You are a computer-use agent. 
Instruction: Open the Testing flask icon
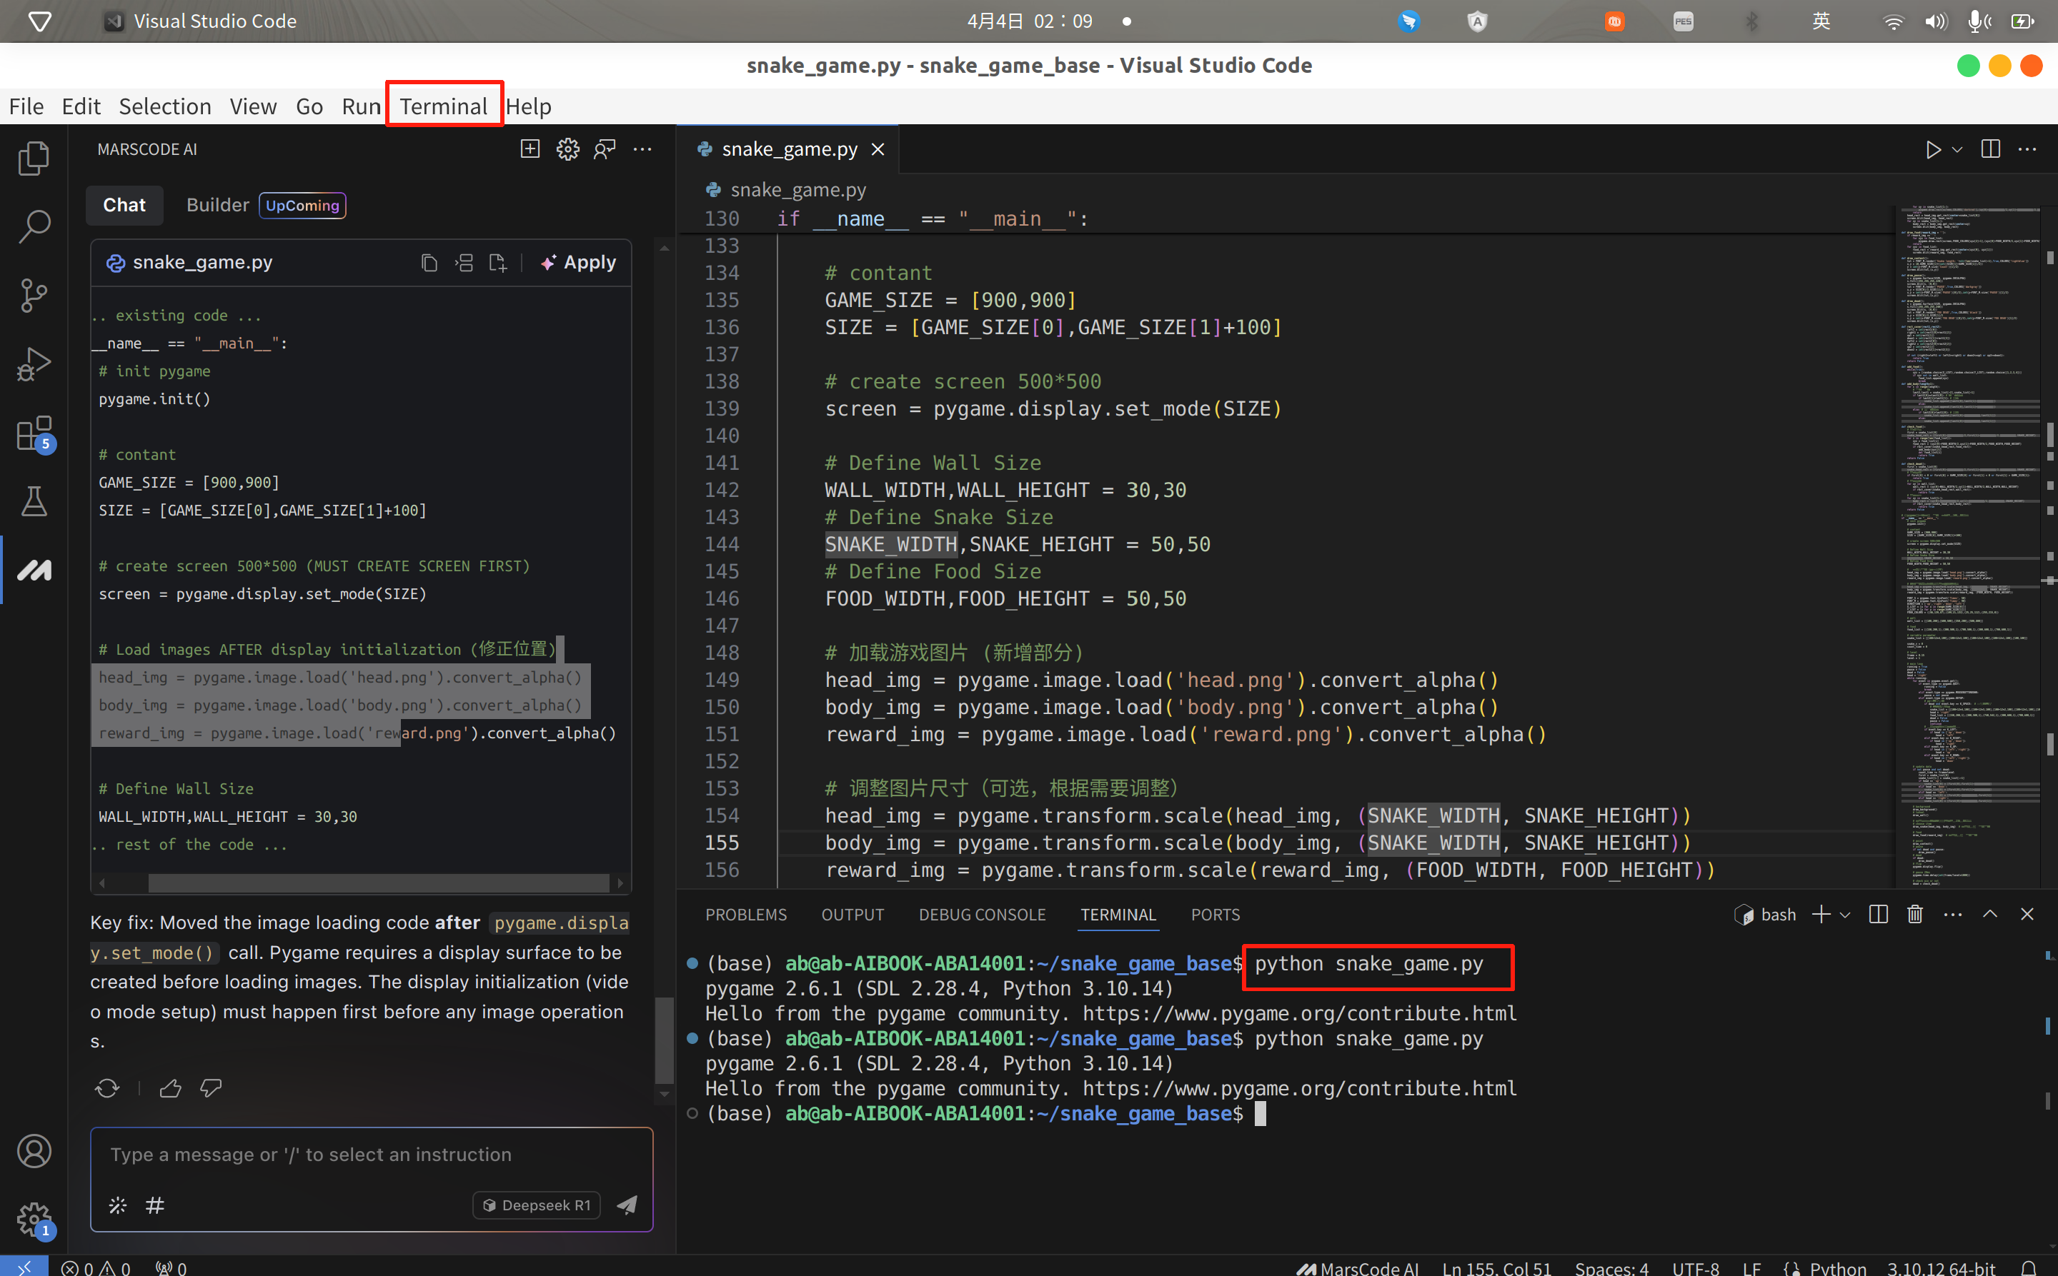(x=34, y=501)
